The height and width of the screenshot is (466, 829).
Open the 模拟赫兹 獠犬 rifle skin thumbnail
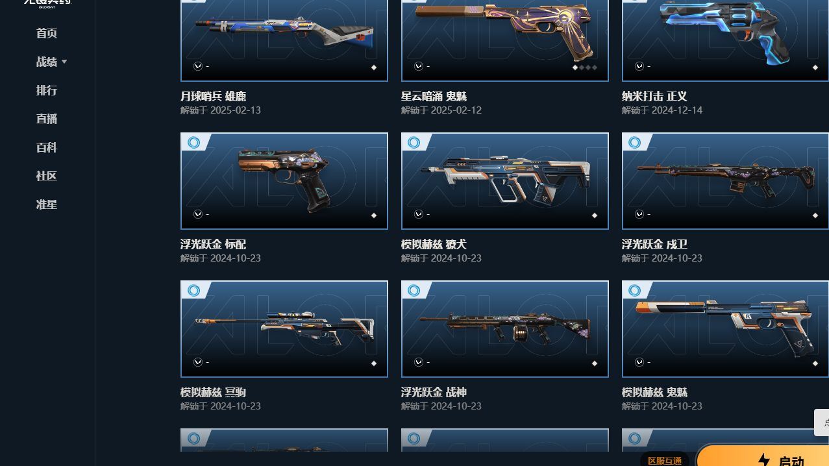coord(505,181)
